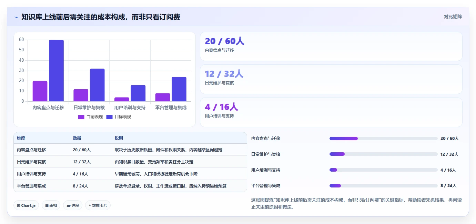Click the 平台管理与集成 progress bar
This screenshot has width=476, height=224.
click(x=383, y=186)
